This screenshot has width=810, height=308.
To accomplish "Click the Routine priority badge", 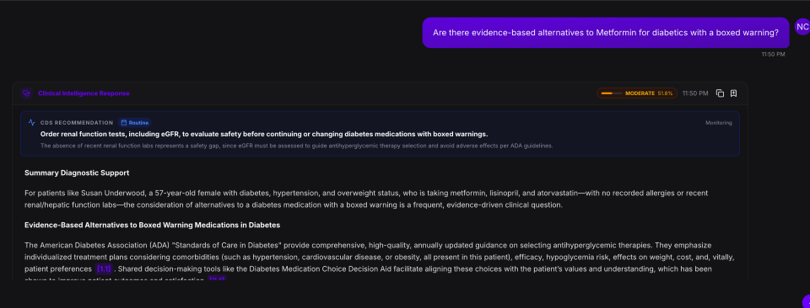I will click(134, 123).
